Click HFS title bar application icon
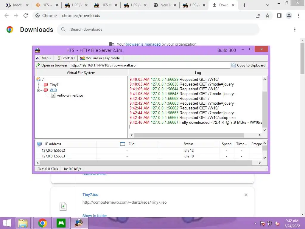This screenshot has height=229, width=305. click(38, 50)
